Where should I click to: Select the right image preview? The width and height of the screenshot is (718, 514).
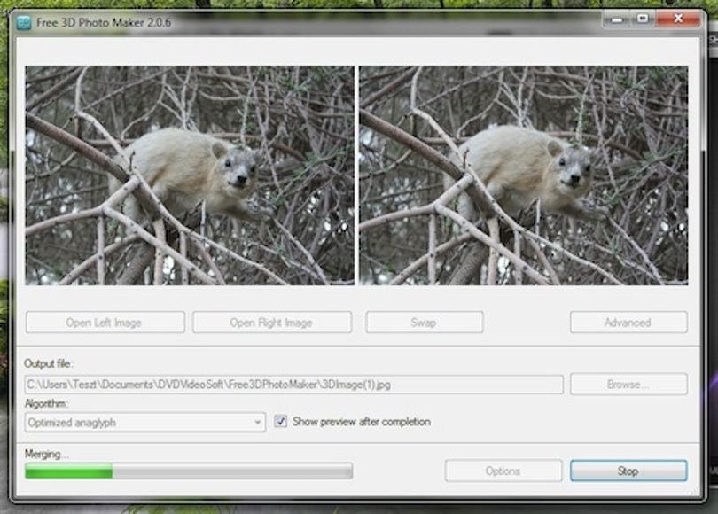click(523, 175)
